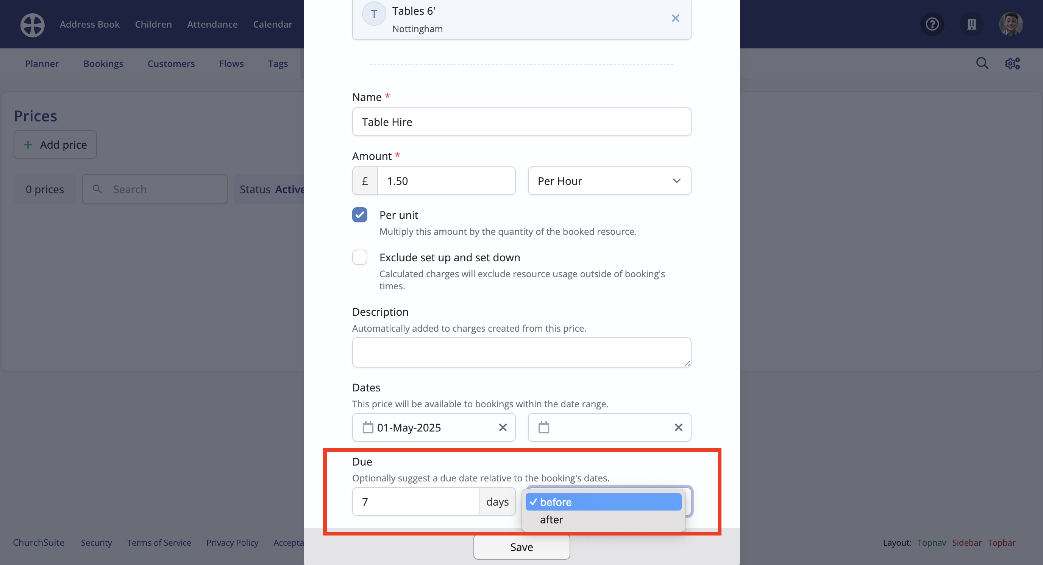Click the due days number field
Viewport: 1043px width, 565px height.
point(416,501)
